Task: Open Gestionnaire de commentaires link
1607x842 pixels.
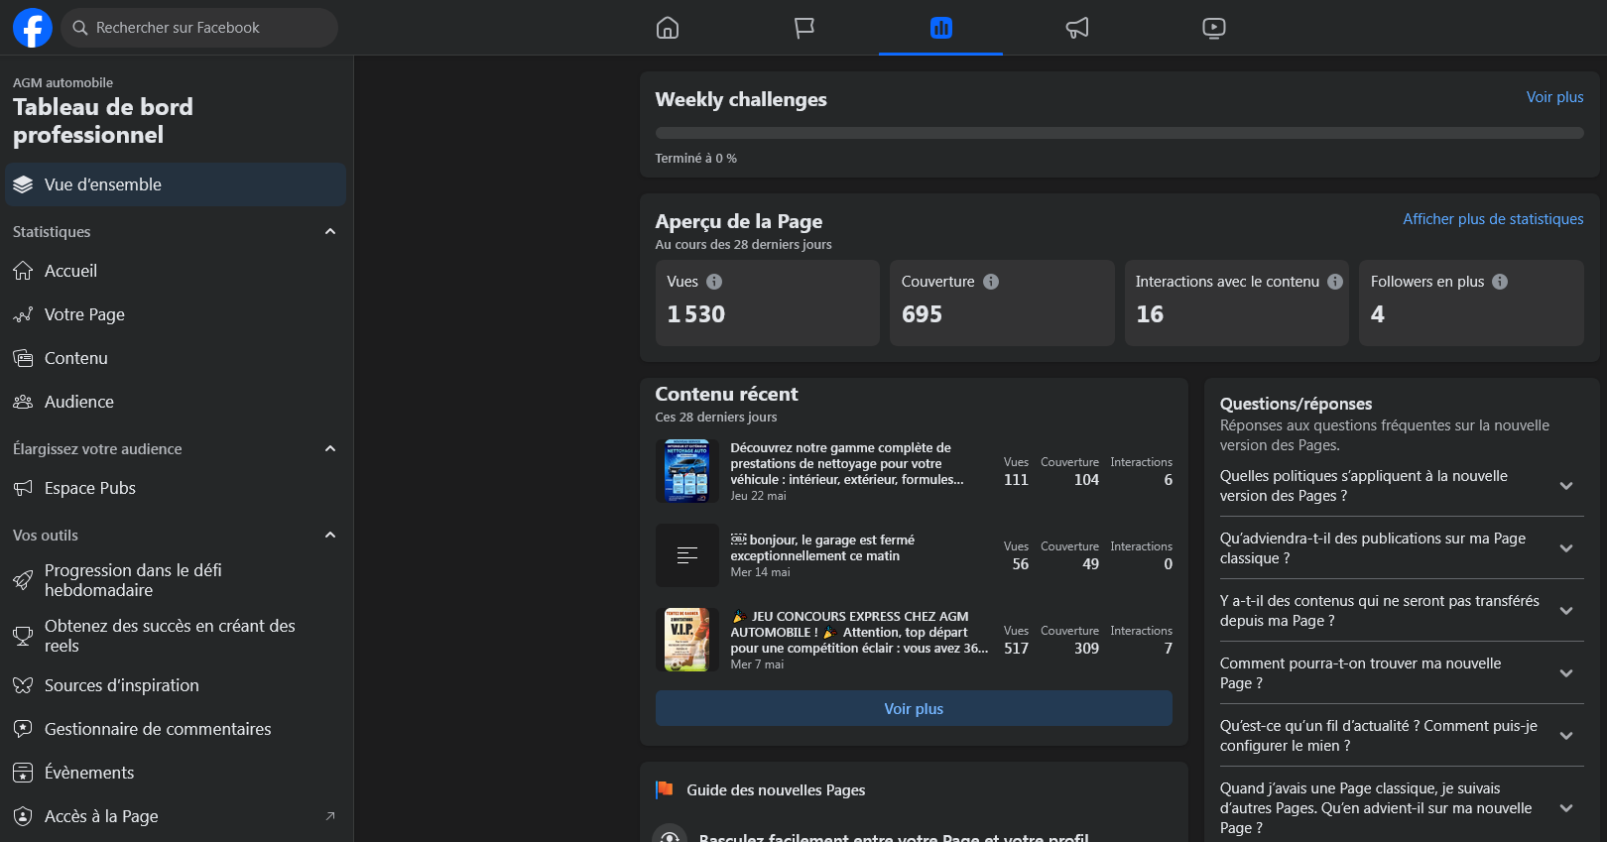Action: pyautogui.click(x=176, y=729)
